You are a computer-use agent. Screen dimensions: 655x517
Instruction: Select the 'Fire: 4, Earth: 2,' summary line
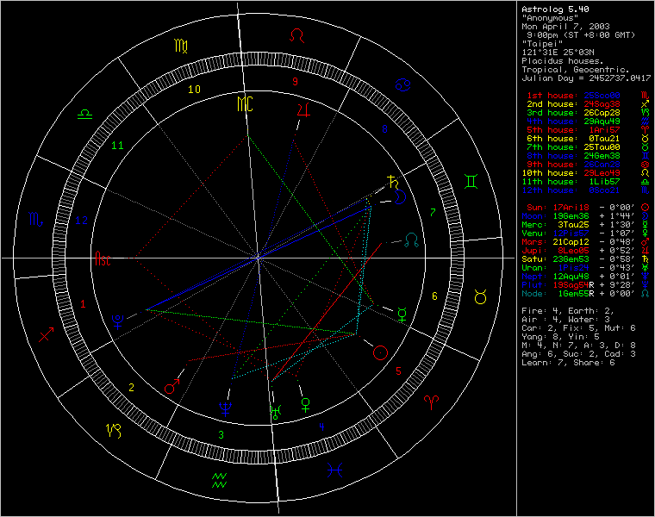pos(568,311)
